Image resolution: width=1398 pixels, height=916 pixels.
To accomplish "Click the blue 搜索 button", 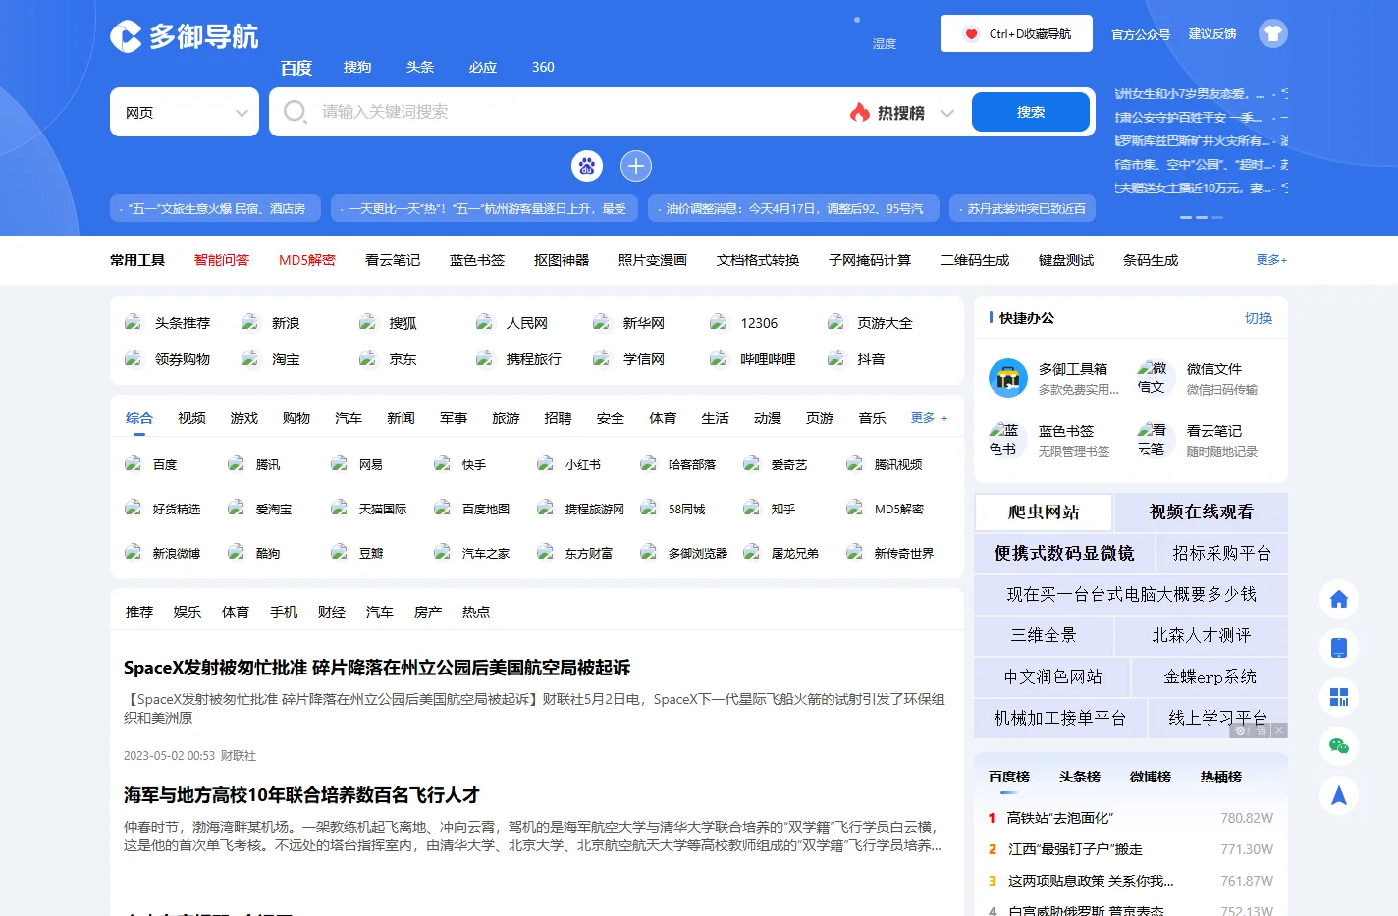I will (1031, 112).
